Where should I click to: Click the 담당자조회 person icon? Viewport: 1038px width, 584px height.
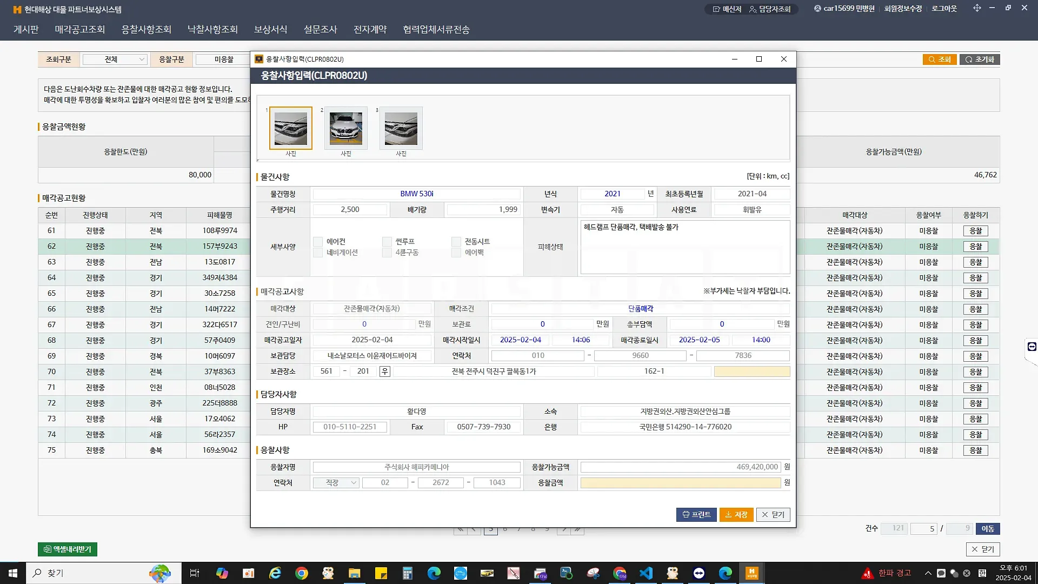tap(753, 9)
